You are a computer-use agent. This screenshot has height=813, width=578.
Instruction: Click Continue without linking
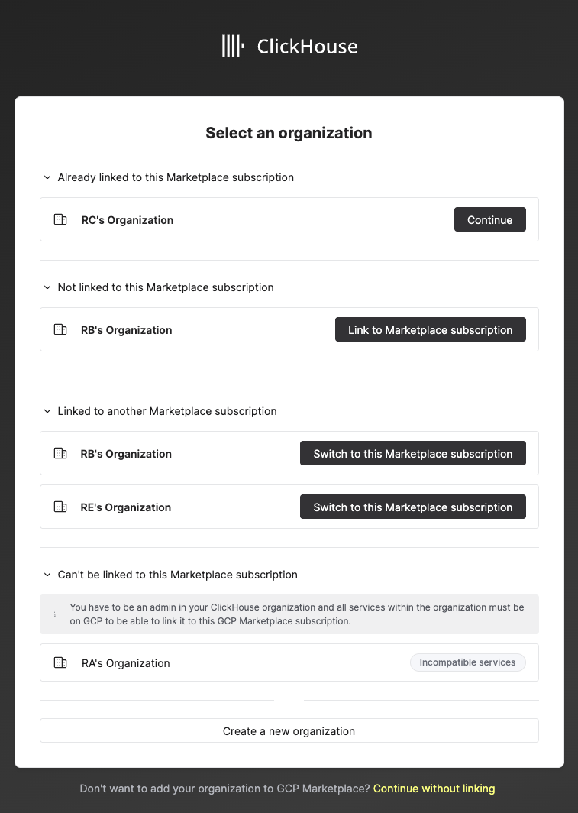pyautogui.click(x=434, y=788)
